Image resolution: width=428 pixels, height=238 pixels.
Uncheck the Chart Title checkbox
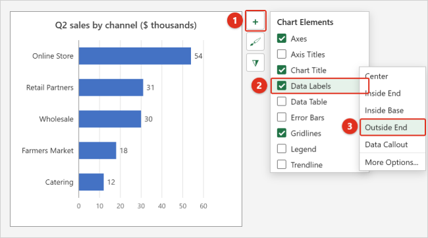pyautogui.click(x=282, y=70)
